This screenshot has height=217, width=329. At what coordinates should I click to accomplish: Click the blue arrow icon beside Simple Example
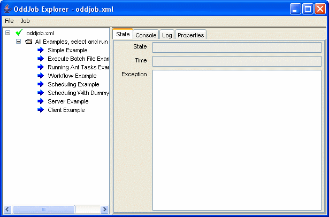point(41,50)
